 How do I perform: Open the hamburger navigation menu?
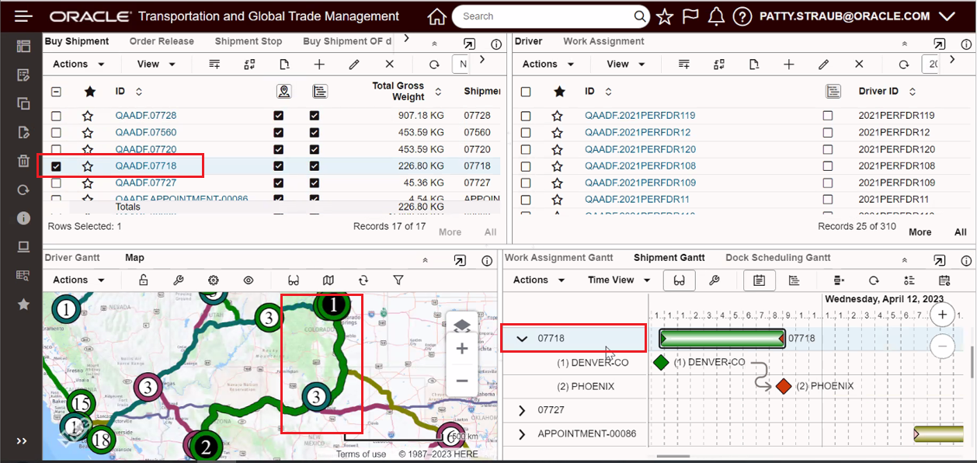coord(23,16)
